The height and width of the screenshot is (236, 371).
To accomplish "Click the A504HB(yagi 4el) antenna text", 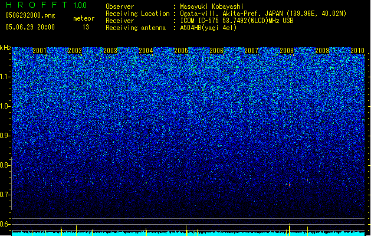I will click(208, 28).
